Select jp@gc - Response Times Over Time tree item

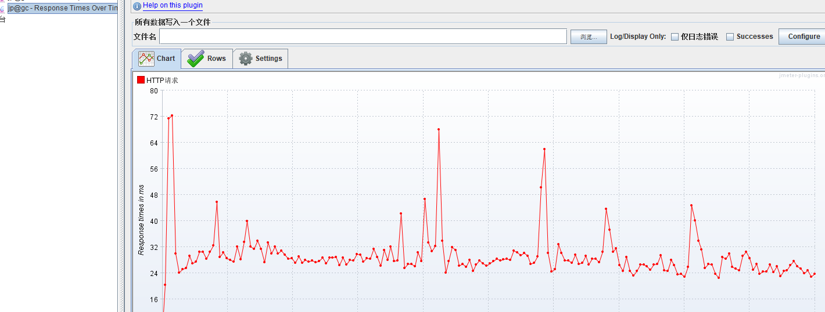(x=63, y=8)
